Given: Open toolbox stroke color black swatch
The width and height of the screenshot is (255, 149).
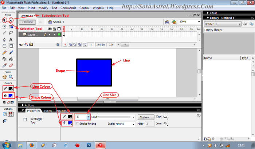Looking at the screenshot, I should 11,88.
